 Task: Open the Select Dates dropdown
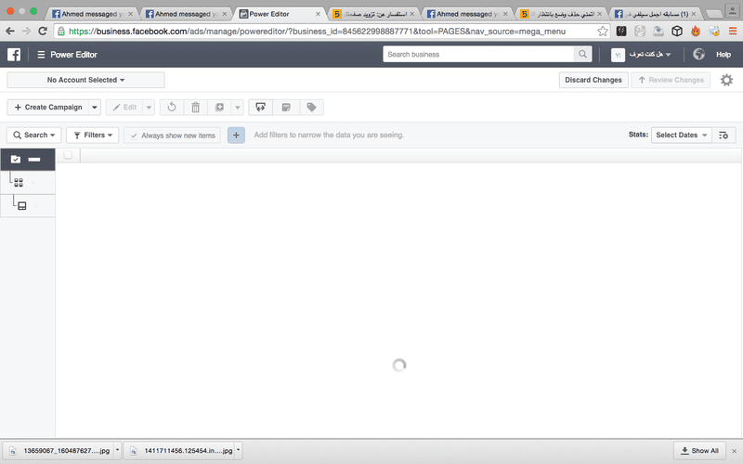pos(682,135)
